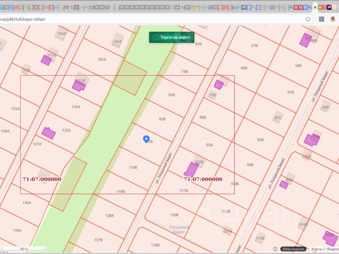Viewport: 339px width, 254px height.
Task: Click parcel label 139A
Action: (17, 231)
